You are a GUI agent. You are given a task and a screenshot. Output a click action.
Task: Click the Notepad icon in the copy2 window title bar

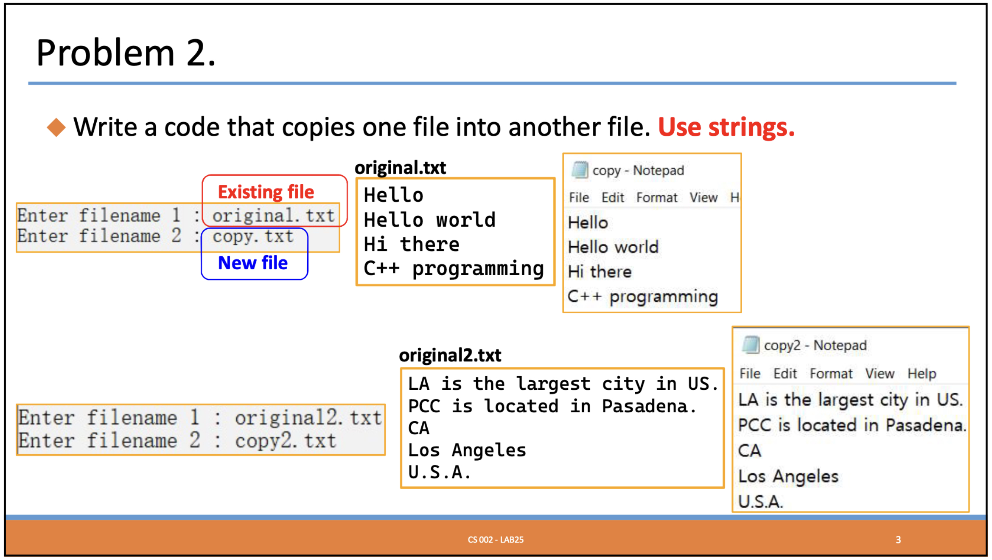[751, 345]
